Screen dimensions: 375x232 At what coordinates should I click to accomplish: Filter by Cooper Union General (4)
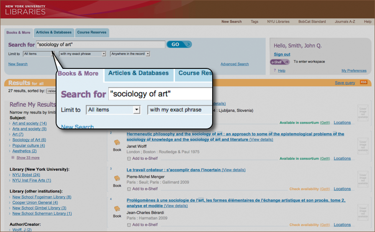35,202
